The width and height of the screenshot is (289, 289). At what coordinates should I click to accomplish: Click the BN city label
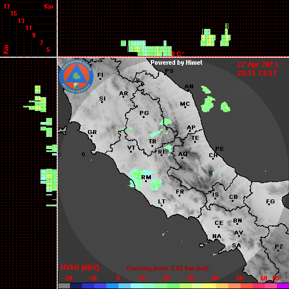(x=238, y=221)
